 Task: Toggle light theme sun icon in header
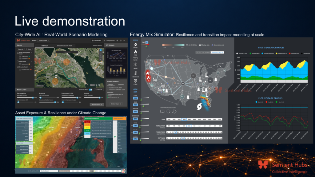tap(117, 41)
